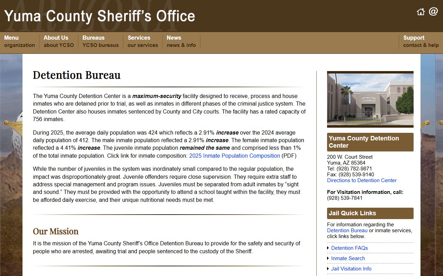The height and width of the screenshot is (276, 443).
Task: Open the Inmate Search link
Action: point(348,258)
